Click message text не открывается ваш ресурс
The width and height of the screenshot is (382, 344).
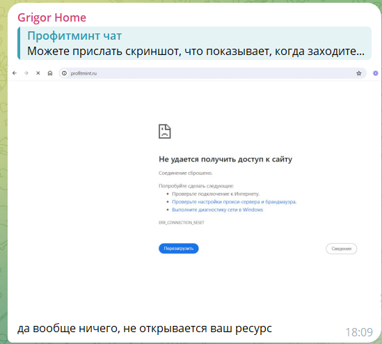click(198, 329)
